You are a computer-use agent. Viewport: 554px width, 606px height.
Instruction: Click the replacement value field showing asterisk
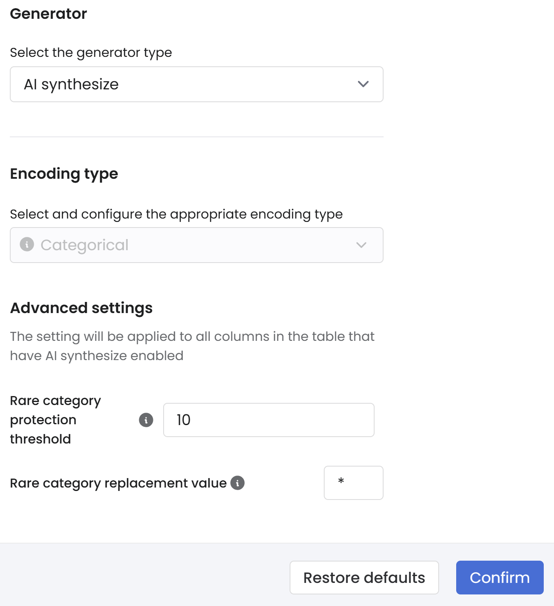(x=353, y=483)
